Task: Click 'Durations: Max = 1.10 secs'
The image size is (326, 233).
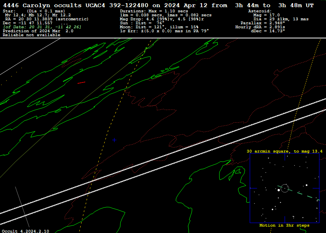Action: [x=154, y=11]
